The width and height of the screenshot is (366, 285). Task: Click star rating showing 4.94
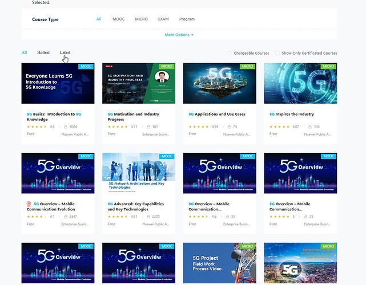coord(198,127)
